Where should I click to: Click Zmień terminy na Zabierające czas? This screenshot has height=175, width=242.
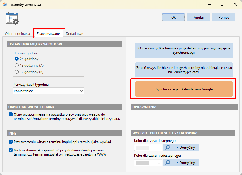coord(184,70)
